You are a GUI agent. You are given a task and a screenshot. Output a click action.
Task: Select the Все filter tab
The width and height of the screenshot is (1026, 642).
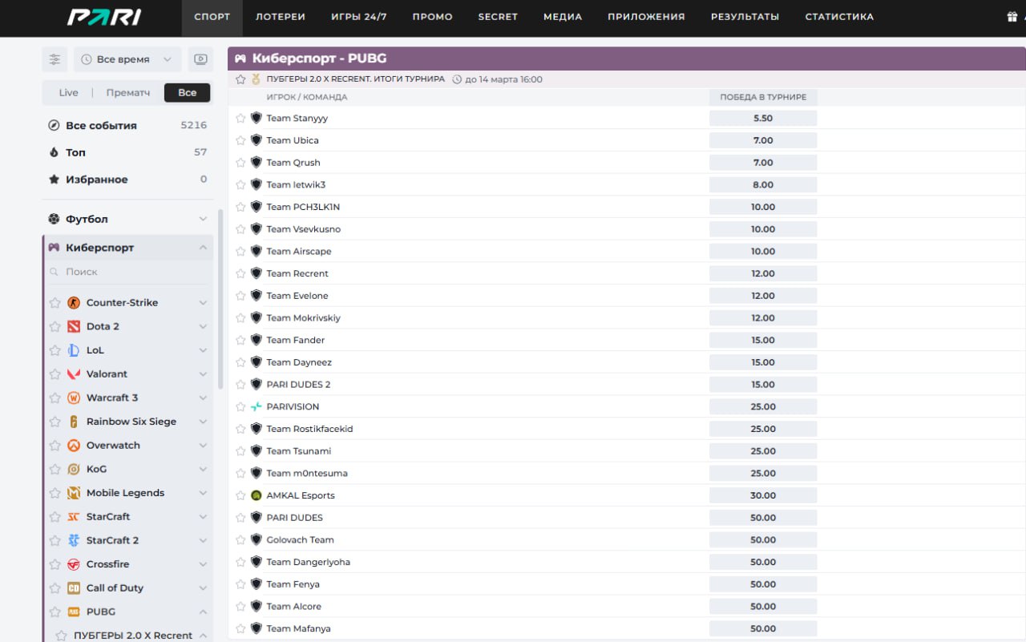point(188,93)
